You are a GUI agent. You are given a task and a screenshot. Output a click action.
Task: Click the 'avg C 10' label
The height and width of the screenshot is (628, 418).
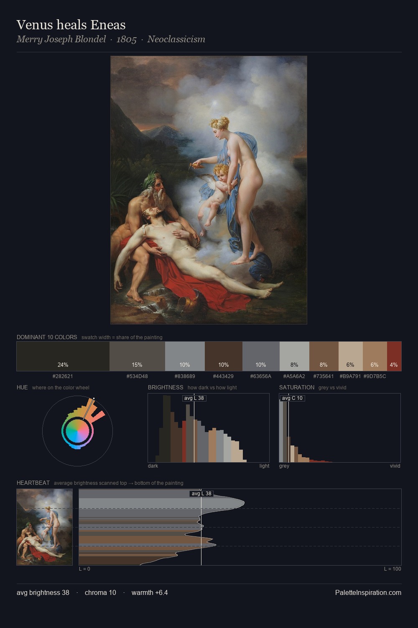click(292, 398)
